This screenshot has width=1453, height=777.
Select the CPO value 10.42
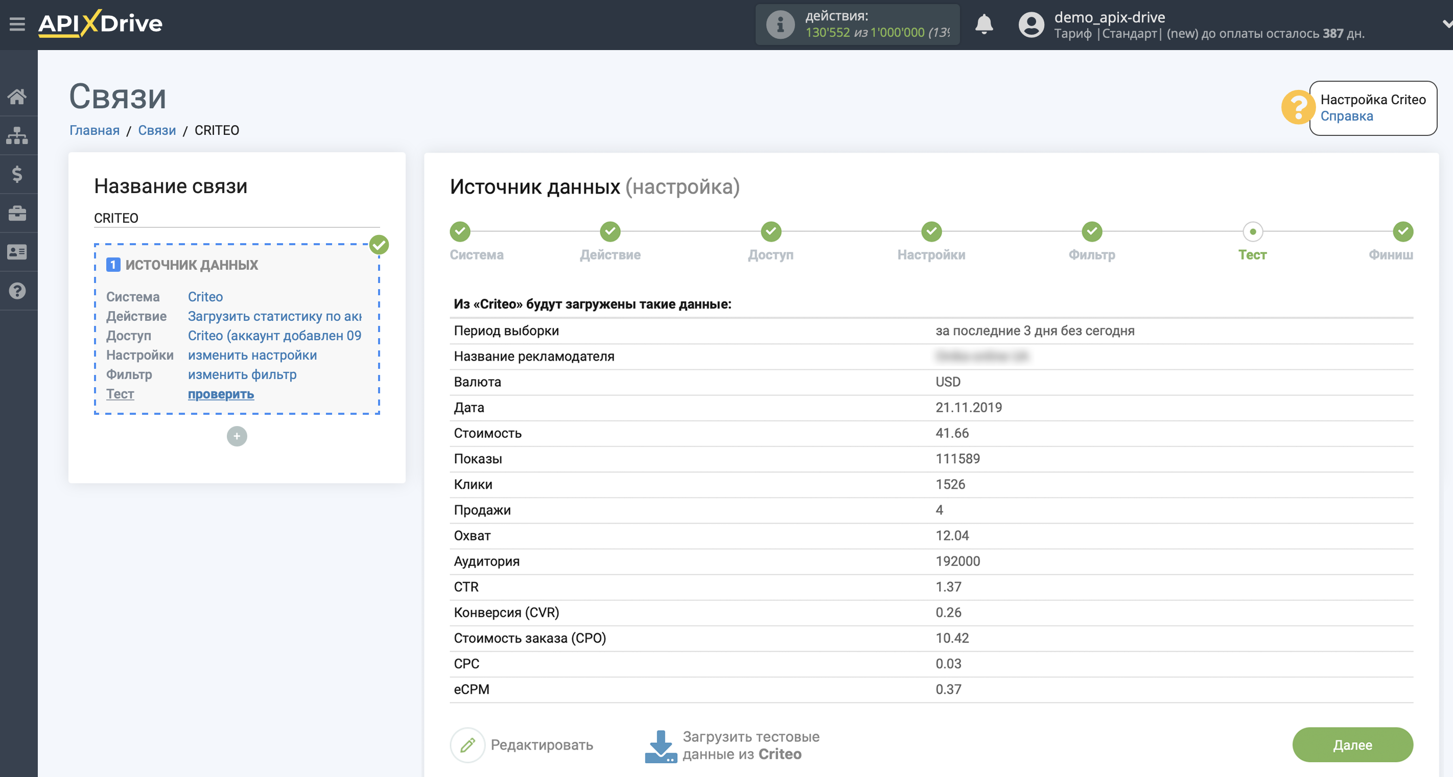point(952,638)
